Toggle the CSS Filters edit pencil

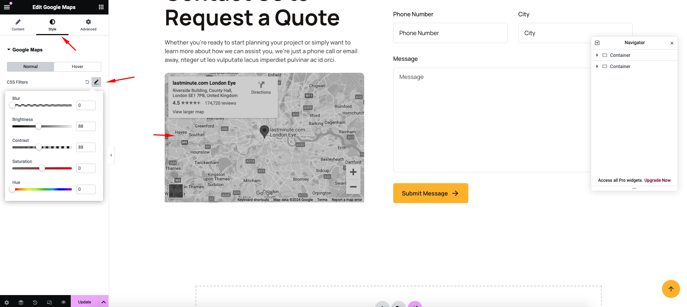point(96,82)
